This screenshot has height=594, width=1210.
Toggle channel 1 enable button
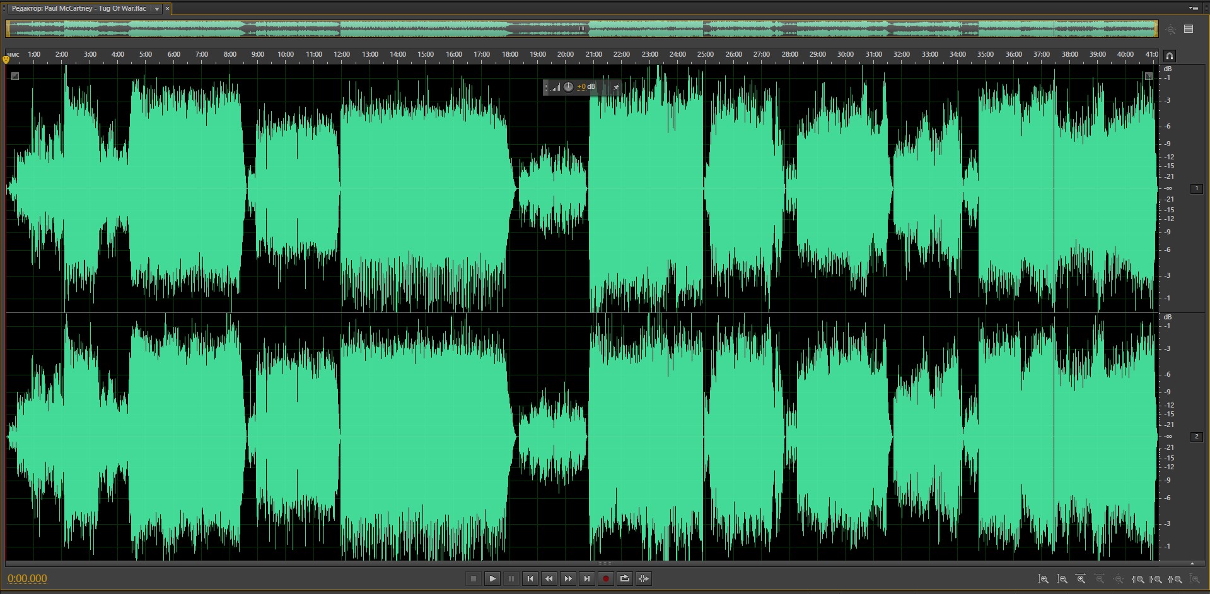click(1196, 188)
